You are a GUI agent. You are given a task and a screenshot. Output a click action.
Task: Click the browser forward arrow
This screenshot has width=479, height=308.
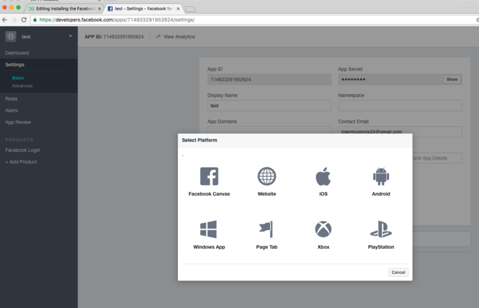(x=14, y=20)
